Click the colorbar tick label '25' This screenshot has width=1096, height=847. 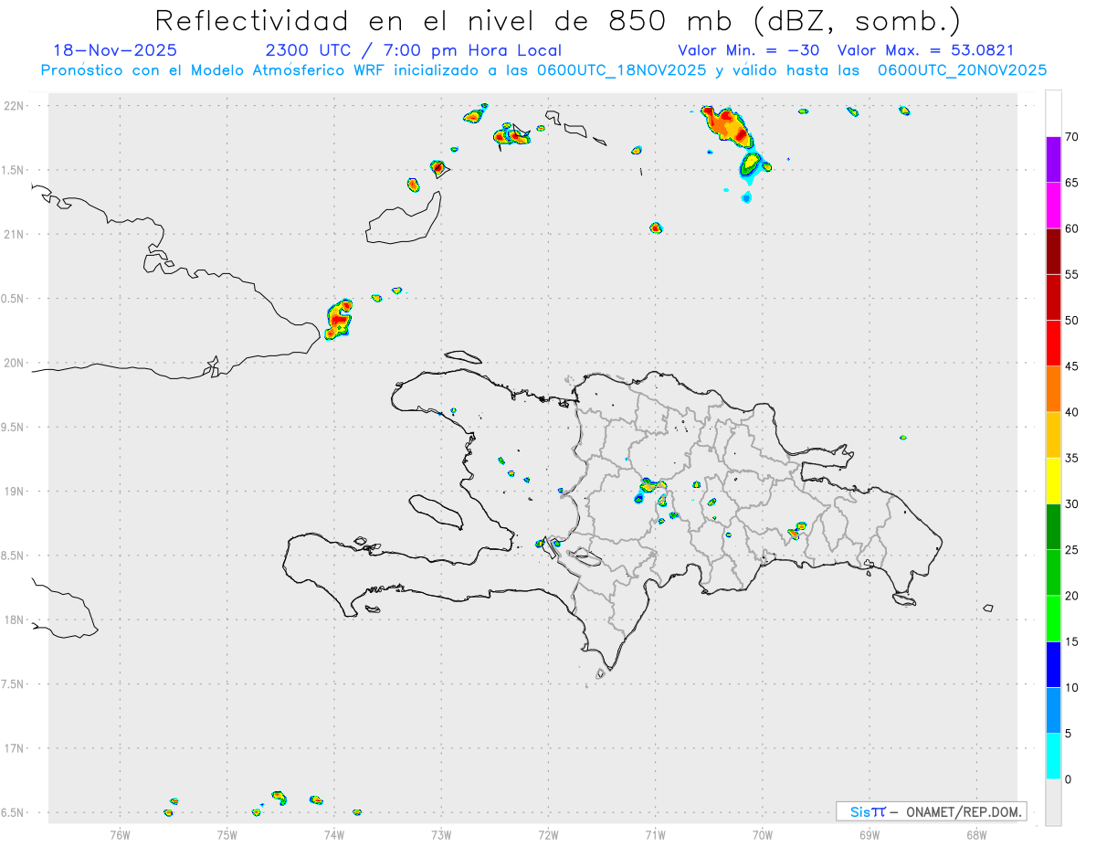tap(1072, 550)
